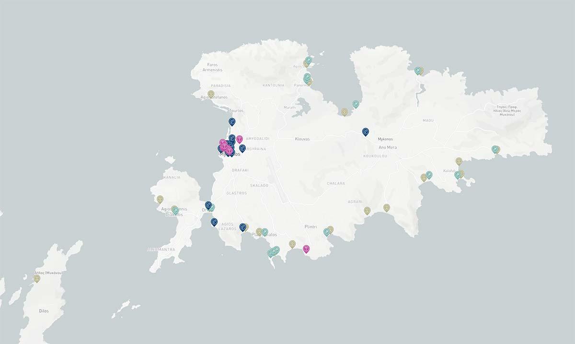Click the Ano Mera place label
The width and height of the screenshot is (575, 344).
388,147
